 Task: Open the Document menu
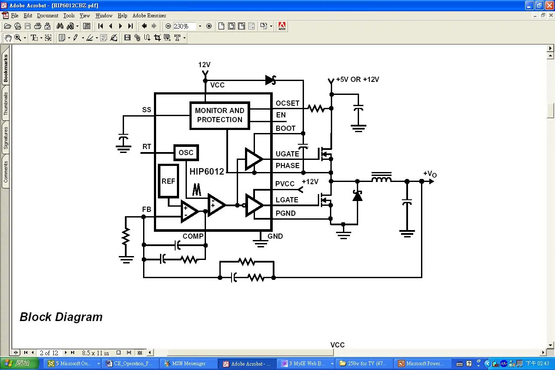48,16
